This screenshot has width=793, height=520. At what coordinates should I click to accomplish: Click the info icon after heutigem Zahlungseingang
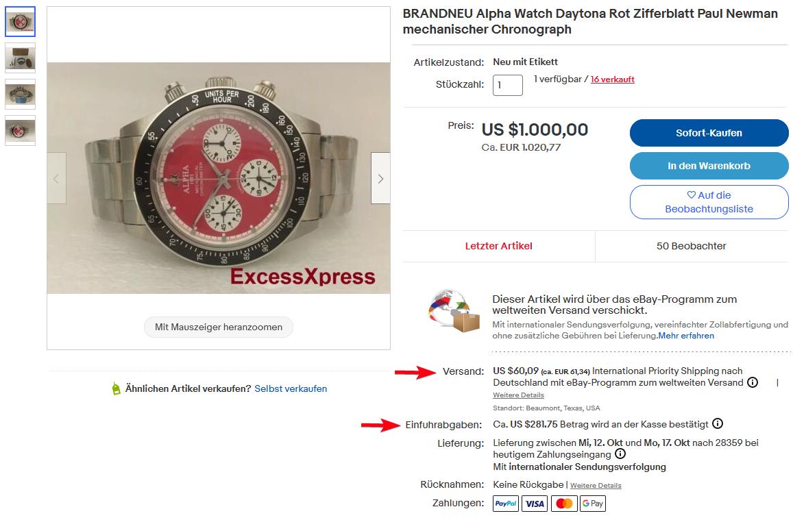(x=620, y=454)
